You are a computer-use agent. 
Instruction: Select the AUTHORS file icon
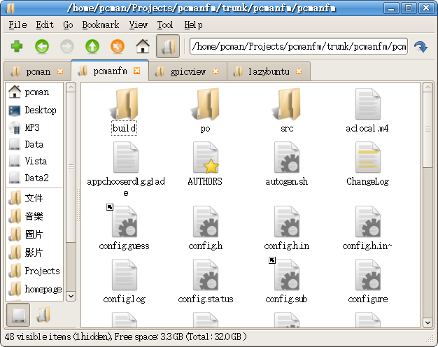pyautogui.click(x=205, y=159)
